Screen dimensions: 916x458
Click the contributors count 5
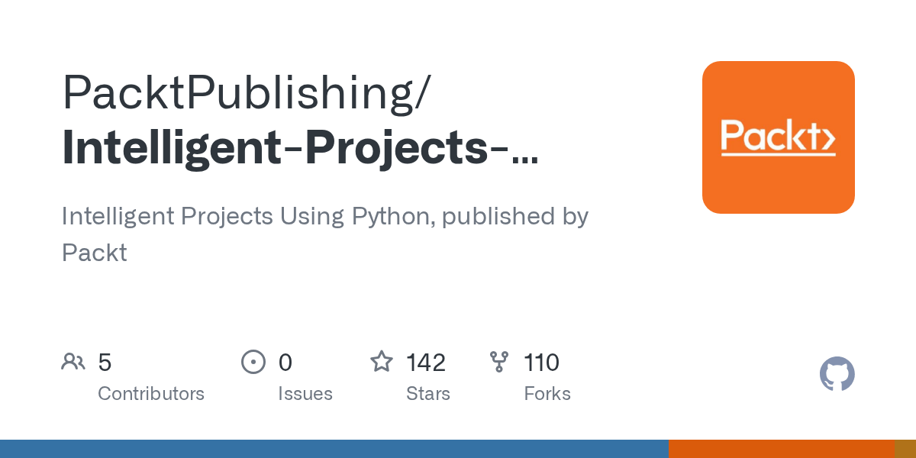(x=105, y=363)
